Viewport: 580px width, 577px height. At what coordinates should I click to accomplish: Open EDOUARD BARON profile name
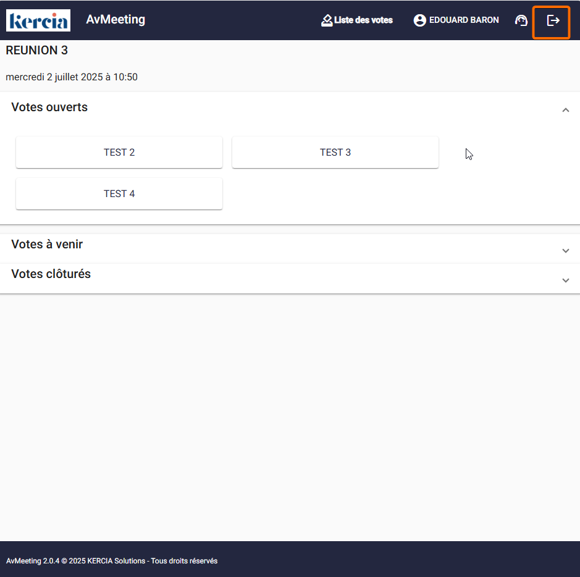click(464, 20)
